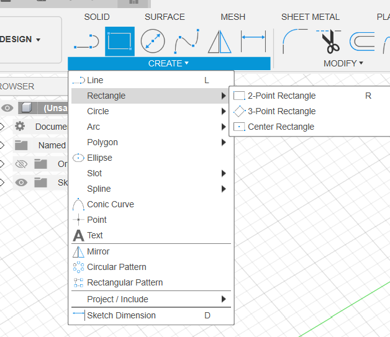The width and height of the screenshot is (390, 337).
Task: Click the Offset icon in Modify group
Action: pos(362,41)
